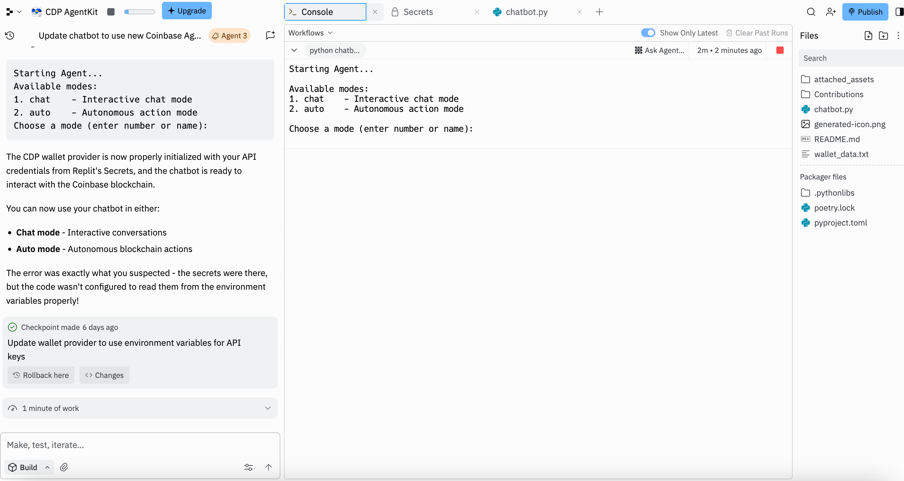The image size is (904, 481).
Task: Click the send arrow in the prompt box
Action: tap(269, 467)
